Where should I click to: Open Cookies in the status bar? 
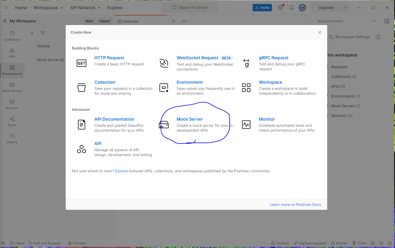pyautogui.click(x=280, y=243)
